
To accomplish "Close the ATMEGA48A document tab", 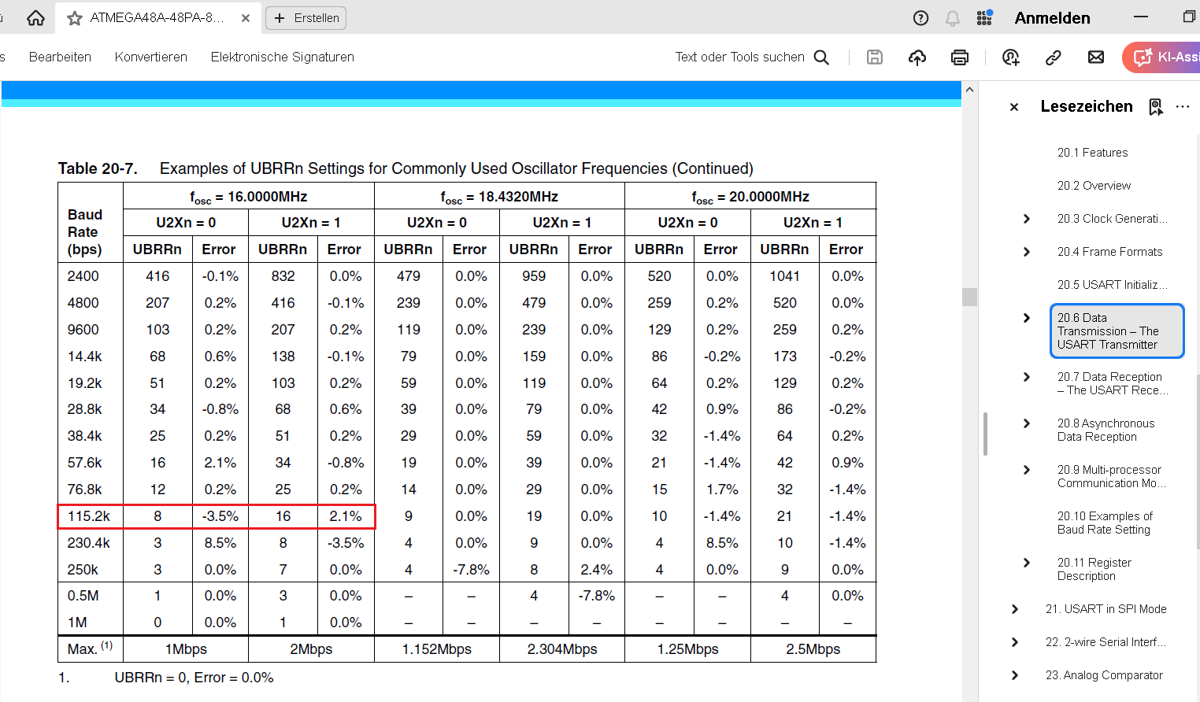I will click(x=246, y=18).
